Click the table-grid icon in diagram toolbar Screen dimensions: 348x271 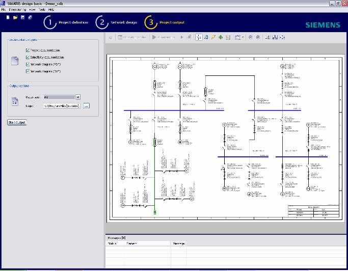(x=120, y=37)
